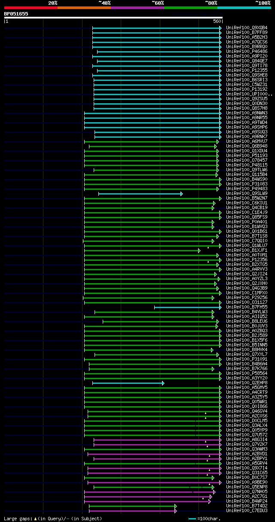275x522 pixels.
Task: Select the UniRef100_A0YZL3 label
Action: 247,279
